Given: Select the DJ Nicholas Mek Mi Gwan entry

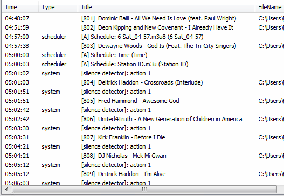Looking at the screenshot, I should coord(143,156).
